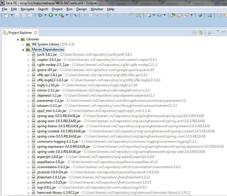The image size is (227, 196).
Task: Toggle the Use Step Filters icon
Action: [139, 15]
